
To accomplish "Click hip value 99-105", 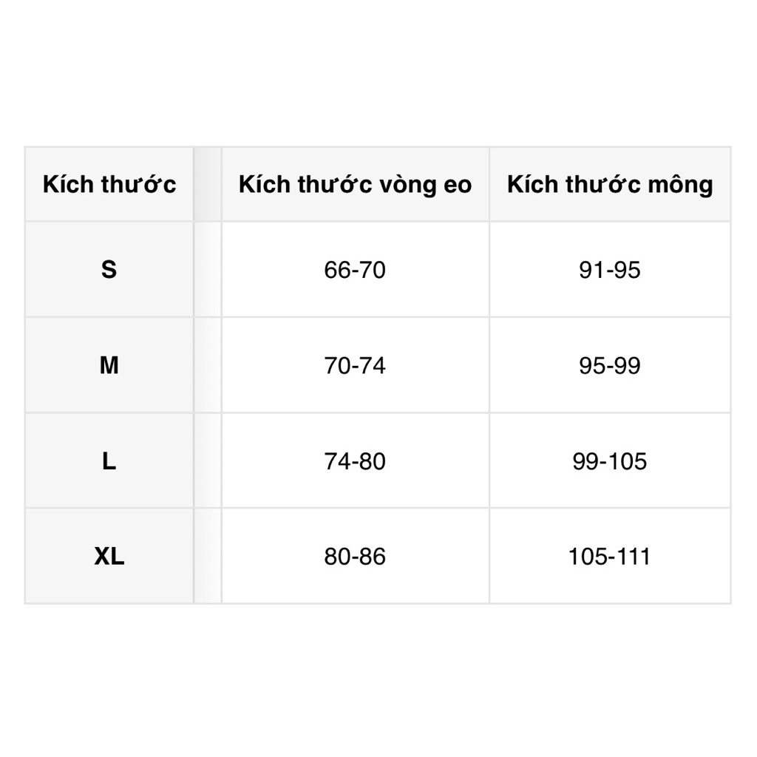I will click(x=610, y=461).
